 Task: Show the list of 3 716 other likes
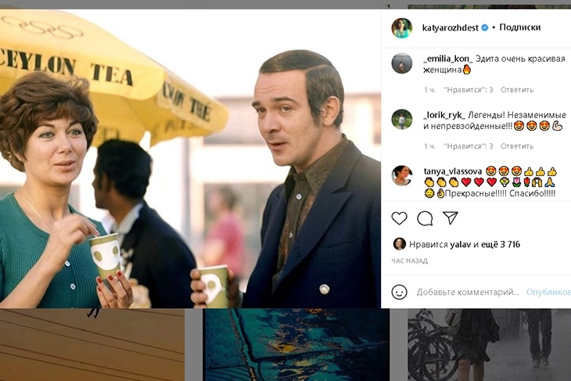pos(502,244)
